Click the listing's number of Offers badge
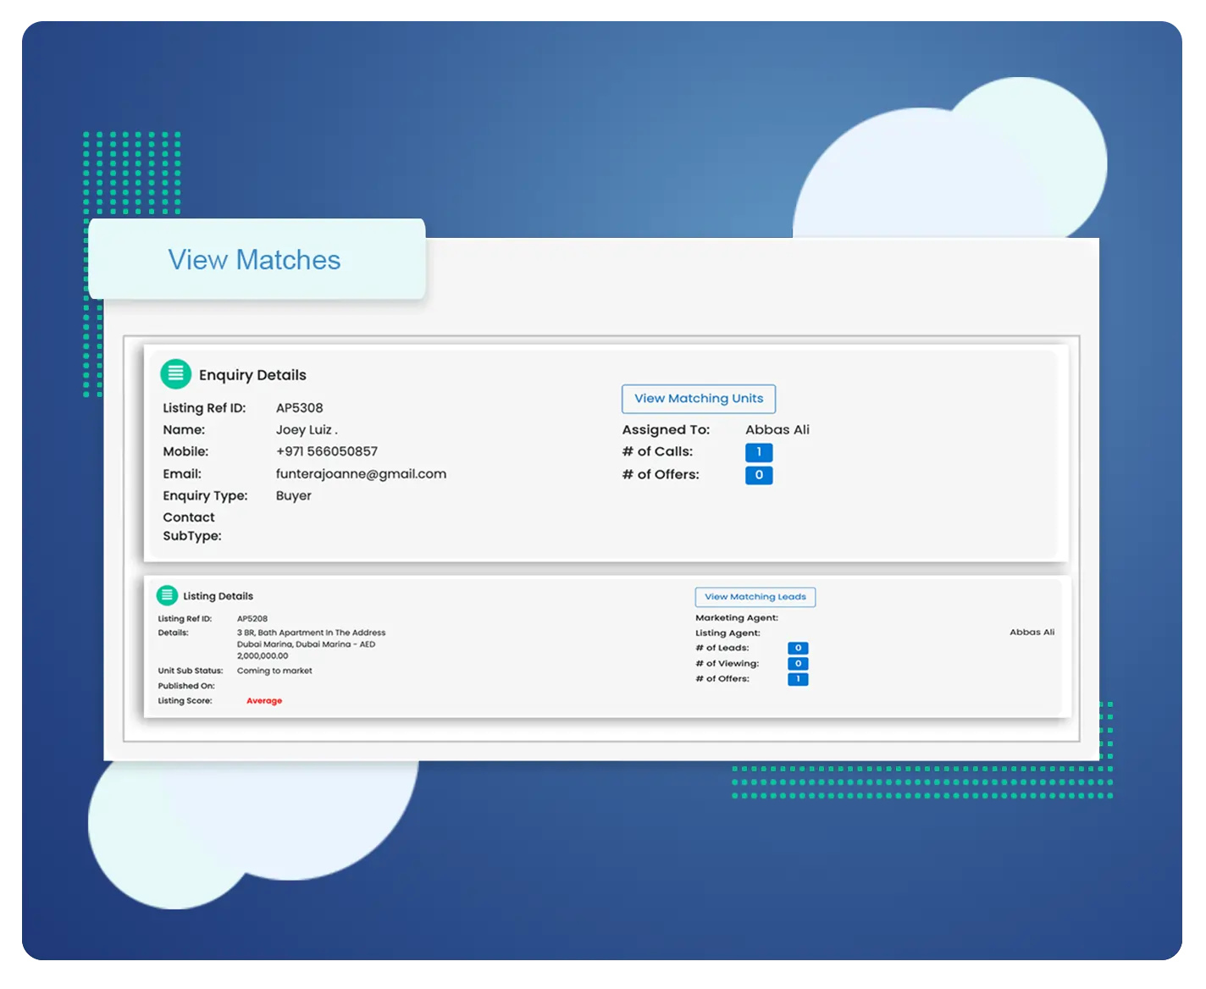Viewport: 1206px width, 989px height. (x=797, y=679)
